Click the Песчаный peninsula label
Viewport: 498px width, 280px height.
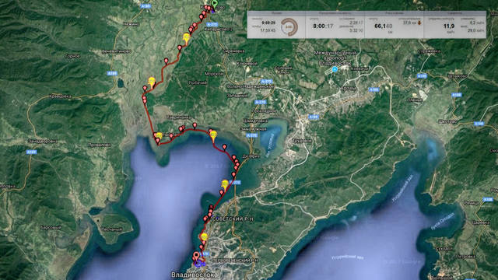pos(111,229)
